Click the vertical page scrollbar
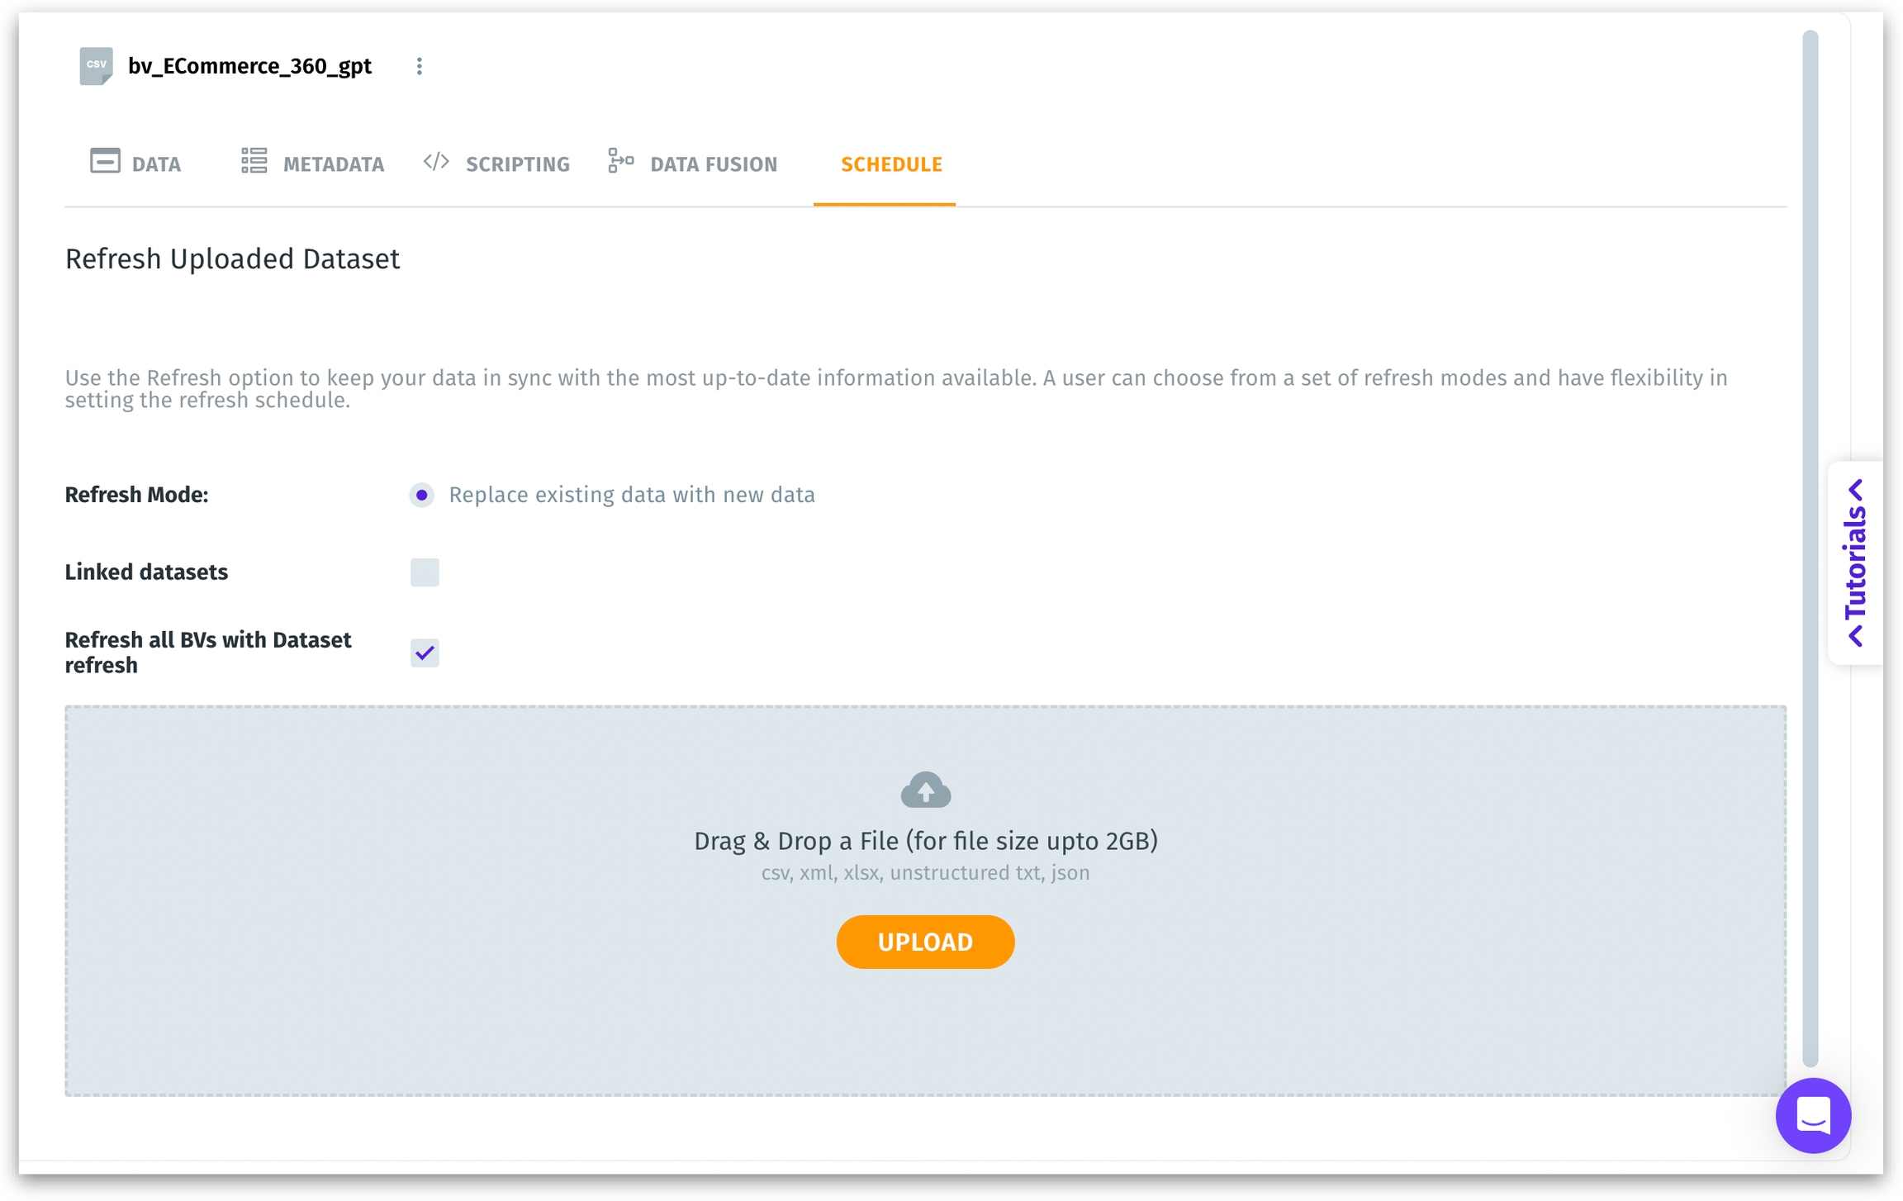Screen dimensions: 1903x1201 (1810, 545)
